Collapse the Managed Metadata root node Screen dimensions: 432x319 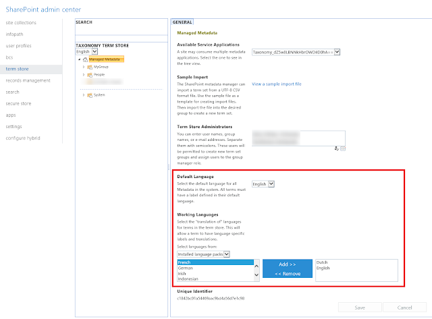79,59
